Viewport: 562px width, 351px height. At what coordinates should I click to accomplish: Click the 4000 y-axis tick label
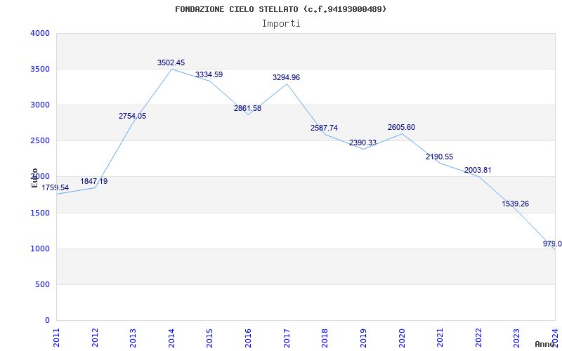[40, 34]
